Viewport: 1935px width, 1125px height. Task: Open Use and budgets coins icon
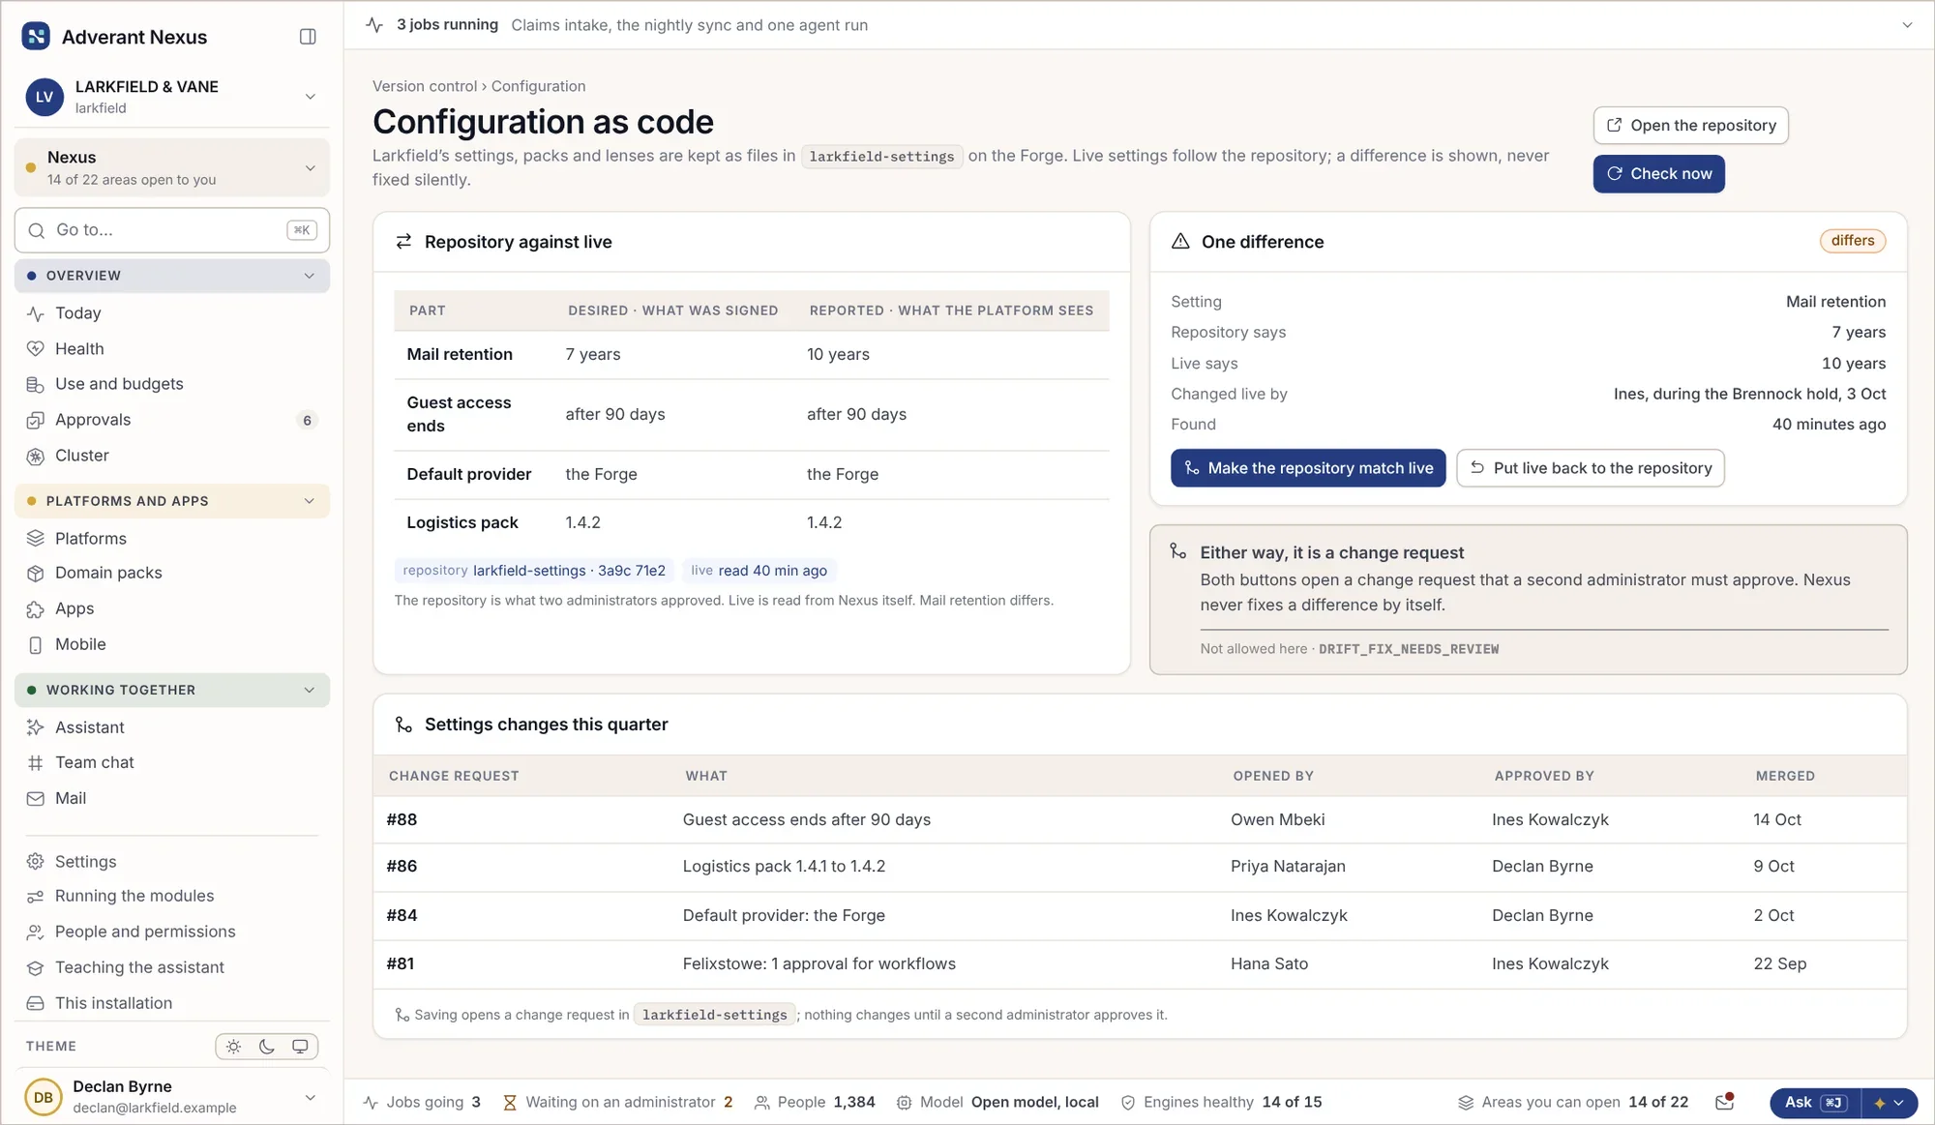pos(36,384)
